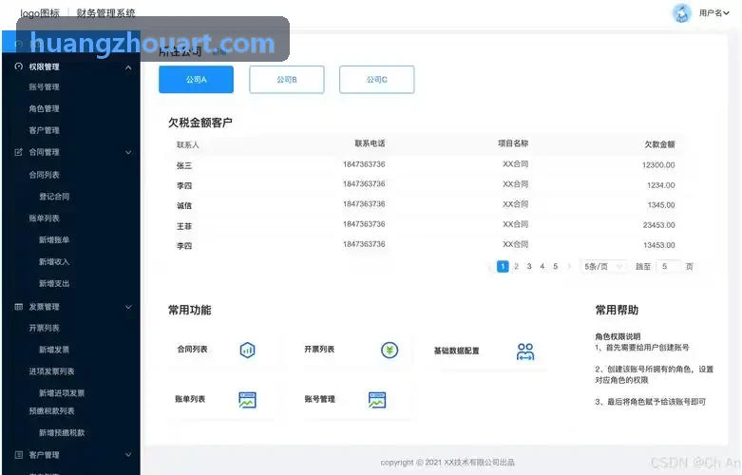Open 基础数据配置 shortcut label
This screenshot has height=475, width=742.
457,351
